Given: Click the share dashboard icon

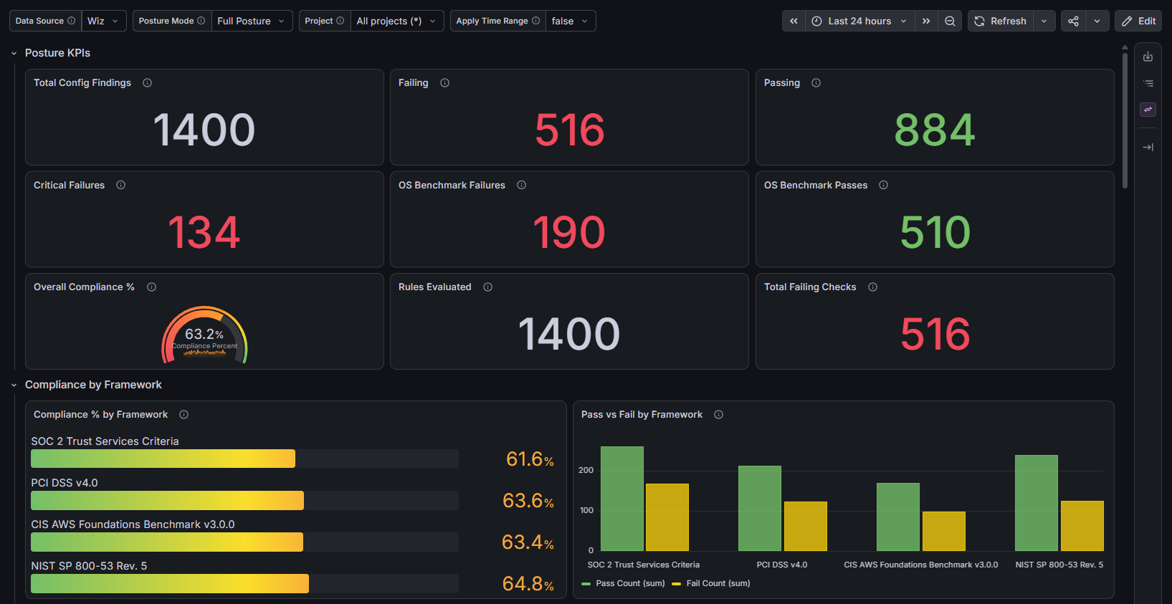Looking at the screenshot, I should 1073,21.
